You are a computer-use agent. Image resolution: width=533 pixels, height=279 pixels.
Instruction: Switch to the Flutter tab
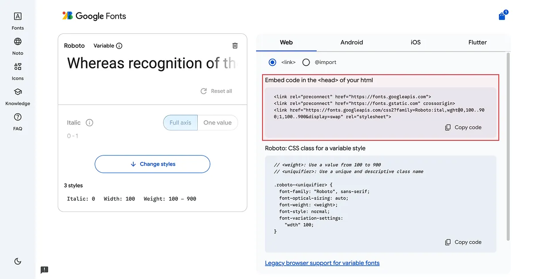(x=477, y=43)
